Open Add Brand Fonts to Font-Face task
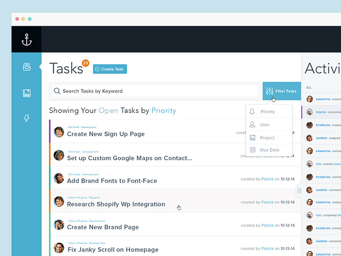Screen dimensions: 341x256 (112, 181)
